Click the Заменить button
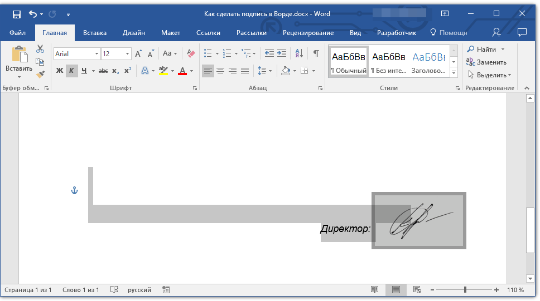This screenshot has width=540, height=301. tap(486, 62)
